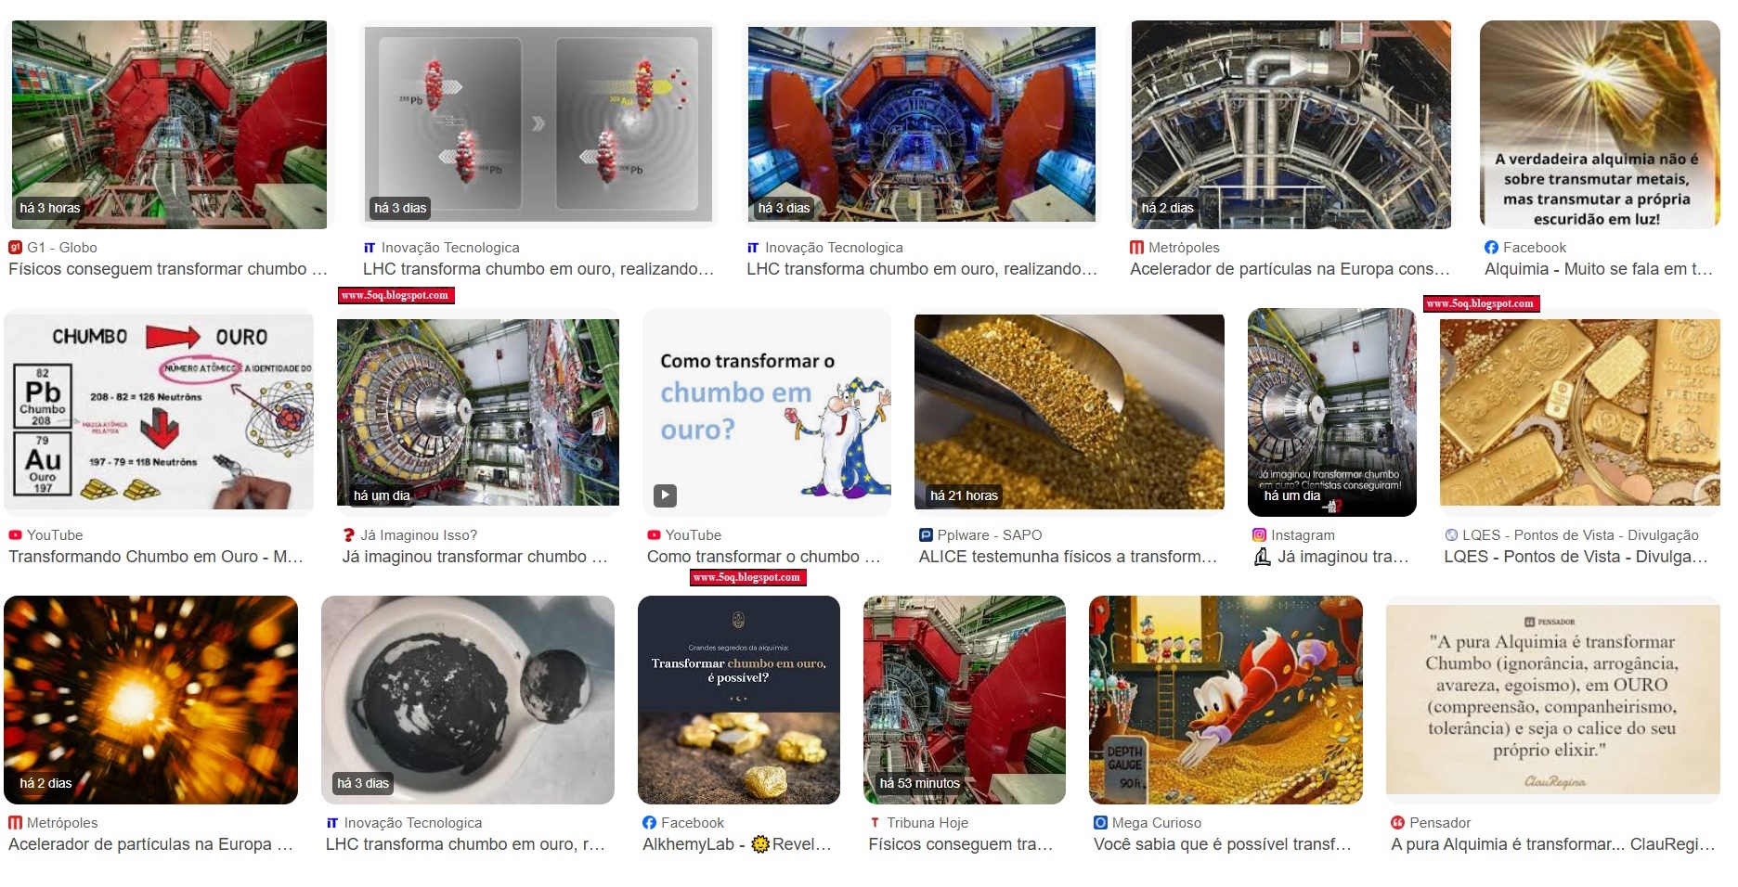1738x887 pixels.
Task: Click the Metrópoles favicon under pipes image
Action: pyautogui.click(x=1136, y=248)
